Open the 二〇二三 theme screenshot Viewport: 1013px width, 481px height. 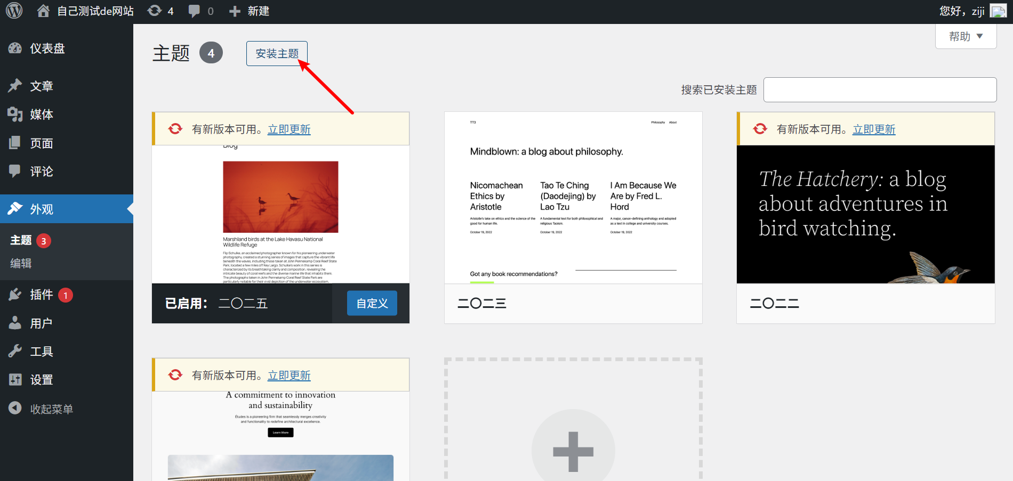pos(573,198)
